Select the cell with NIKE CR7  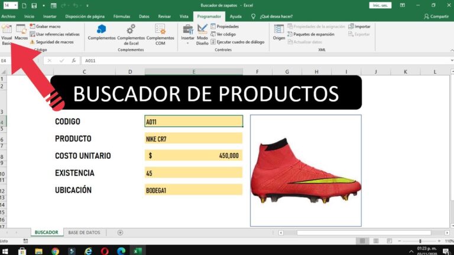pyautogui.click(x=193, y=138)
